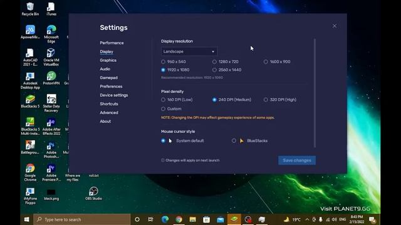Choose 160 DPI (Low) pixel density
Image resolution: width=401 pixels, height=225 pixels.
tap(163, 100)
